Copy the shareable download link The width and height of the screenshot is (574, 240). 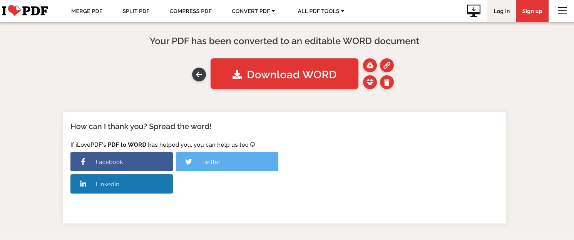click(x=387, y=65)
